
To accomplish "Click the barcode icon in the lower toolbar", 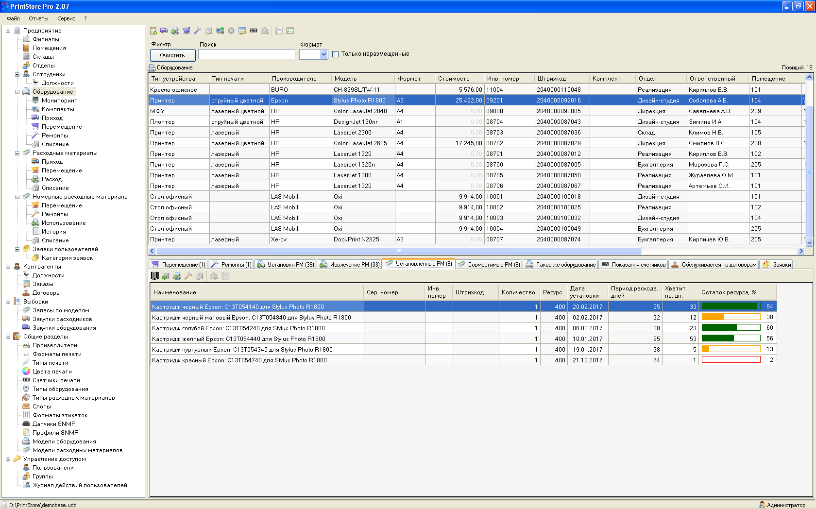I will coord(155,276).
